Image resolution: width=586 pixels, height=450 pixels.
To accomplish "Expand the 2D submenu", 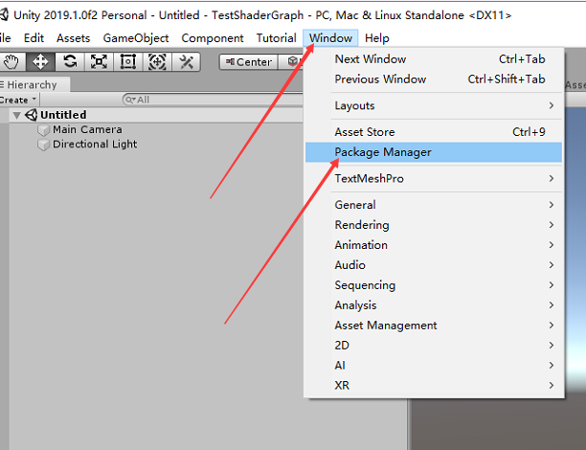I will coord(434,346).
